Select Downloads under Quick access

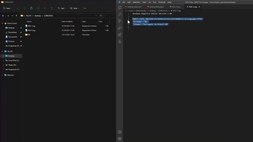point(12,32)
